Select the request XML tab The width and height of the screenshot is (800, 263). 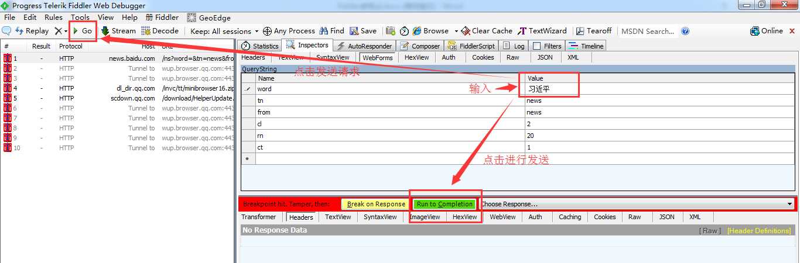pos(573,57)
